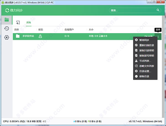Click the app icon in title bar
Image resolution: width=166 pixels, height=126 pixels.
pyautogui.click(x=3, y=2)
